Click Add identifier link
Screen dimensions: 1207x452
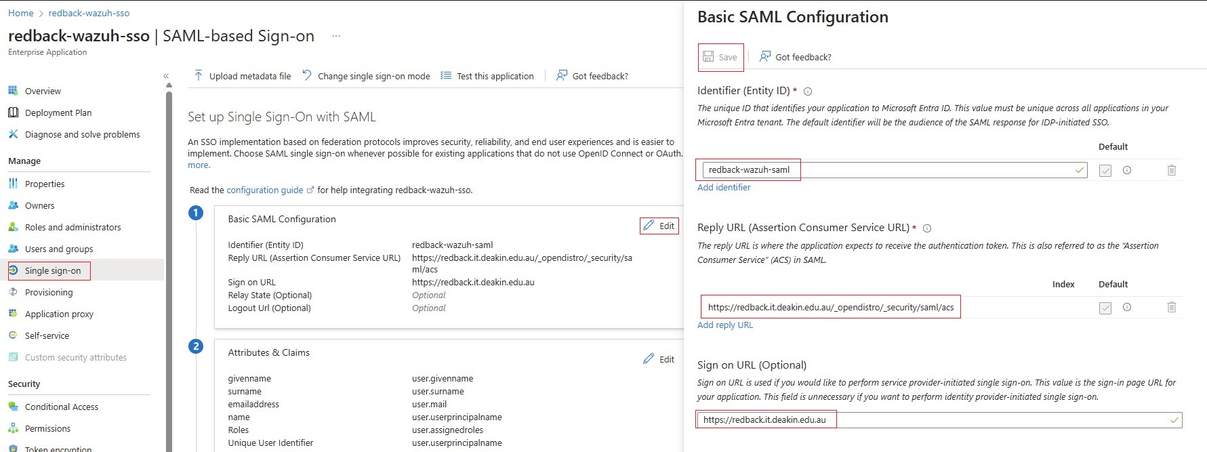724,188
